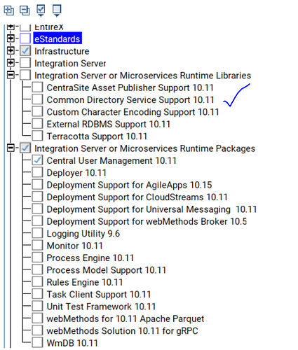Select 'Deployer 10.11' text
This screenshot has height=350, width=298.
tap(76, 173)
